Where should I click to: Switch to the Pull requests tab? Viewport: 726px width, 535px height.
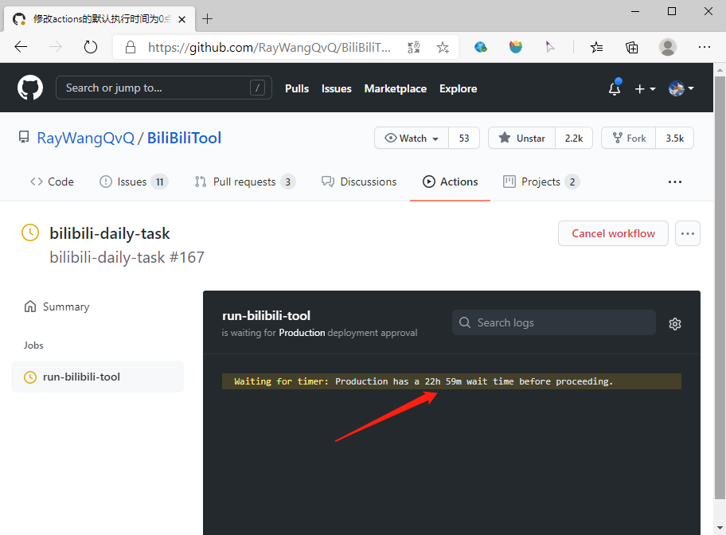tap(244, 182)
